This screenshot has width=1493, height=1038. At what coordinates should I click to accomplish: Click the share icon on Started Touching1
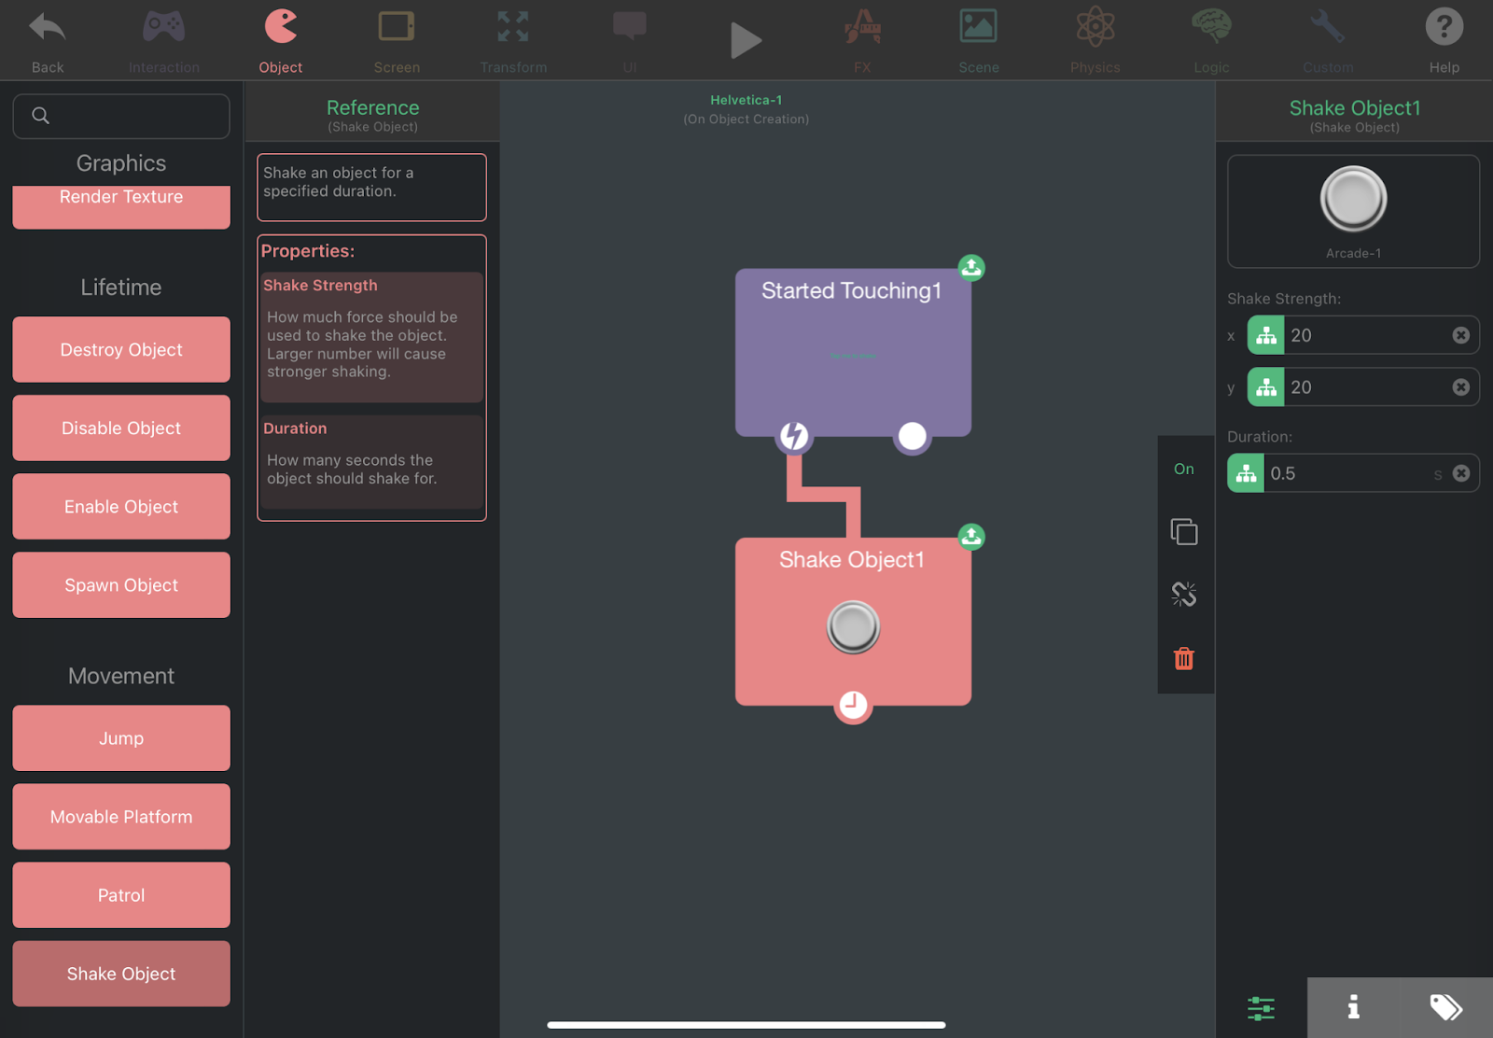971,268
